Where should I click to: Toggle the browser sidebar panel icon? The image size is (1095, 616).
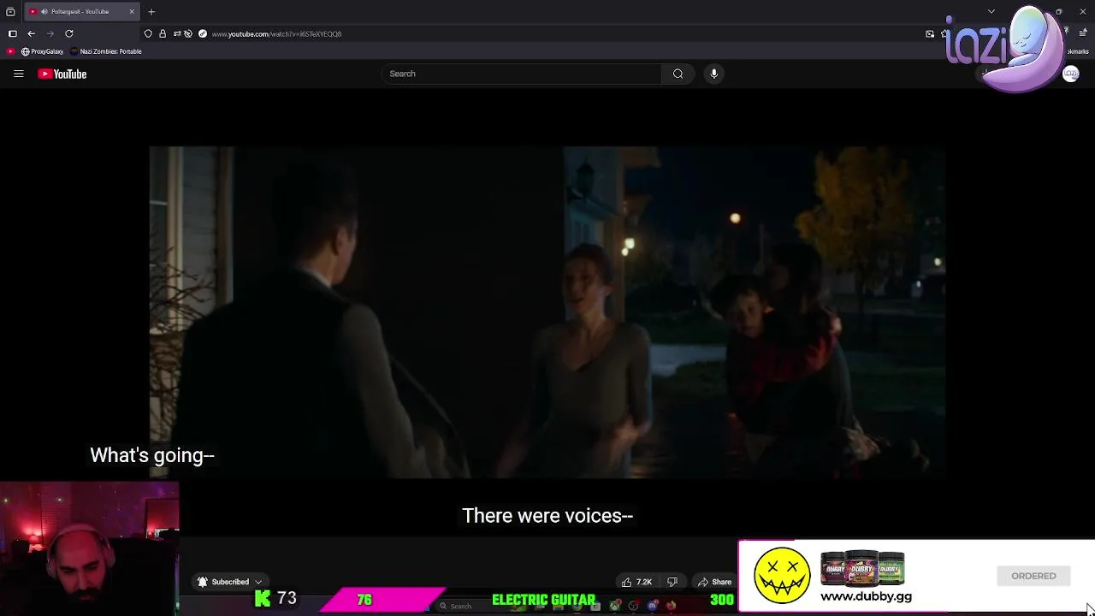coord(13,33)
